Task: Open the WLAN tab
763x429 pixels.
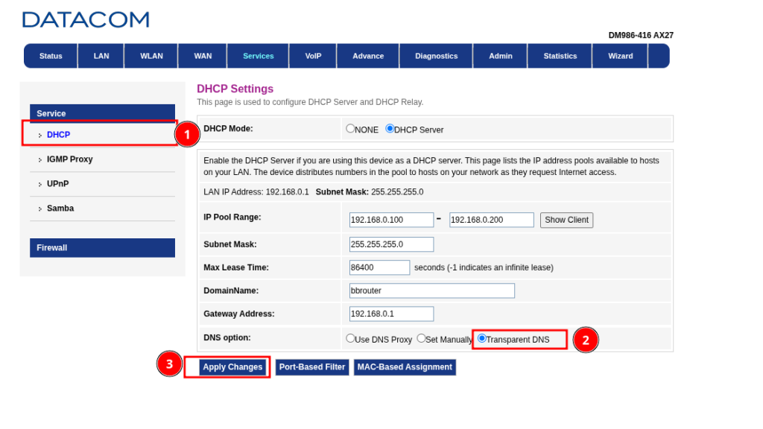Action: pyautogui.click(x=151, y=56)
